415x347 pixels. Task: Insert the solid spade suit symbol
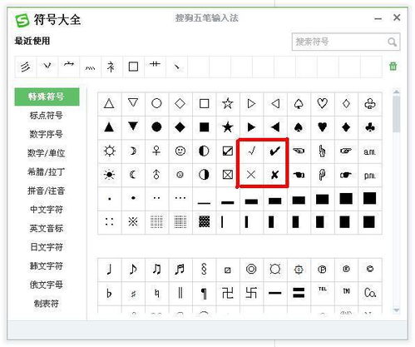(x=299, y=127)
